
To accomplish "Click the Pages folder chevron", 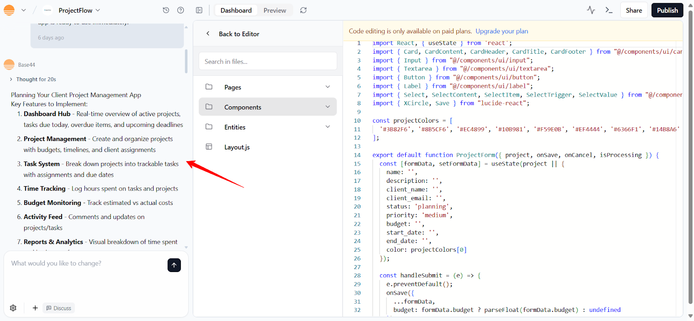I will 327,87.
